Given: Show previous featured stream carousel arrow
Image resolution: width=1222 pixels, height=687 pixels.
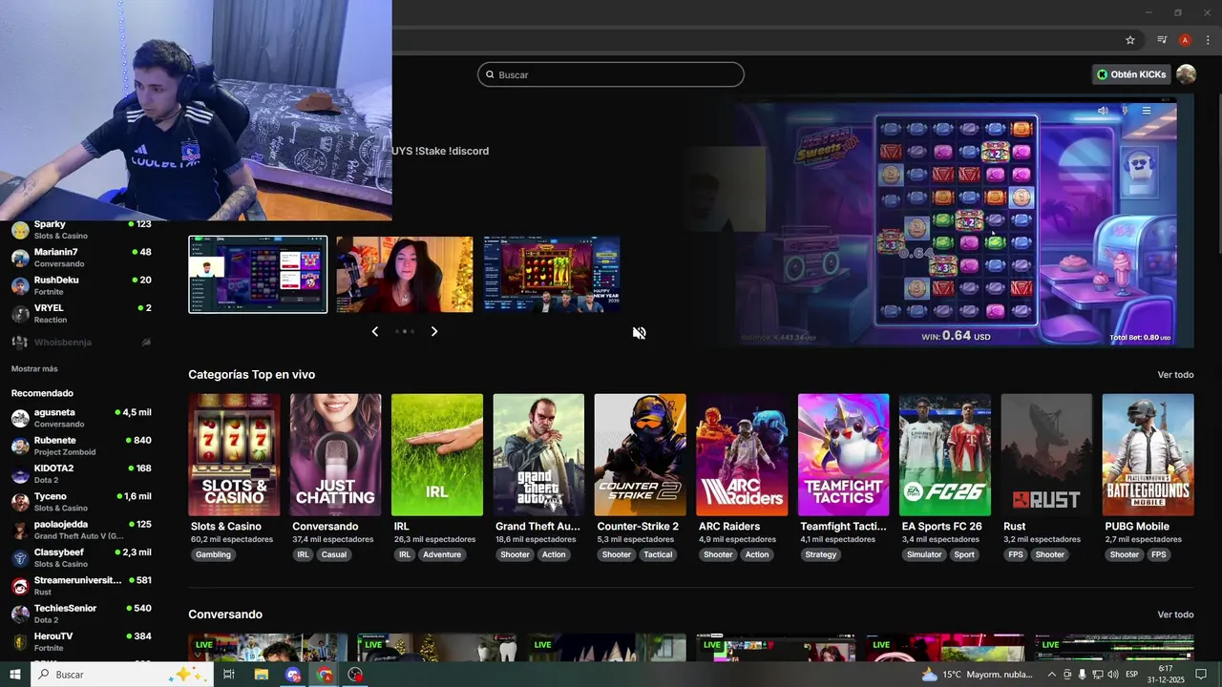Looking at the screenshot, I should point(374,331).
